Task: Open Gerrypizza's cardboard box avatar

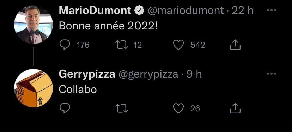Action: pyautogui.click(x=34, y=88)
